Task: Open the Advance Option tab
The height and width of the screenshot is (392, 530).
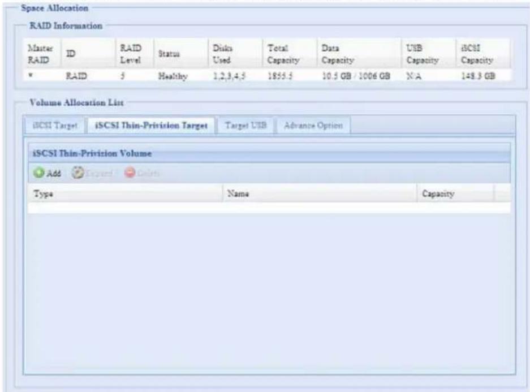Action: tap(313, 126)
